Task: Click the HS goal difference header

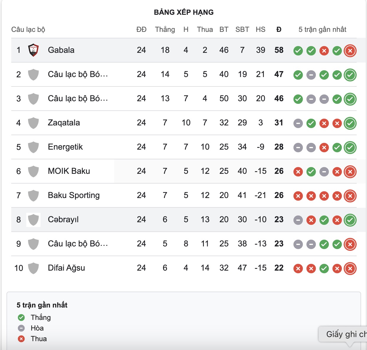Action: click(x=260, y=30)
